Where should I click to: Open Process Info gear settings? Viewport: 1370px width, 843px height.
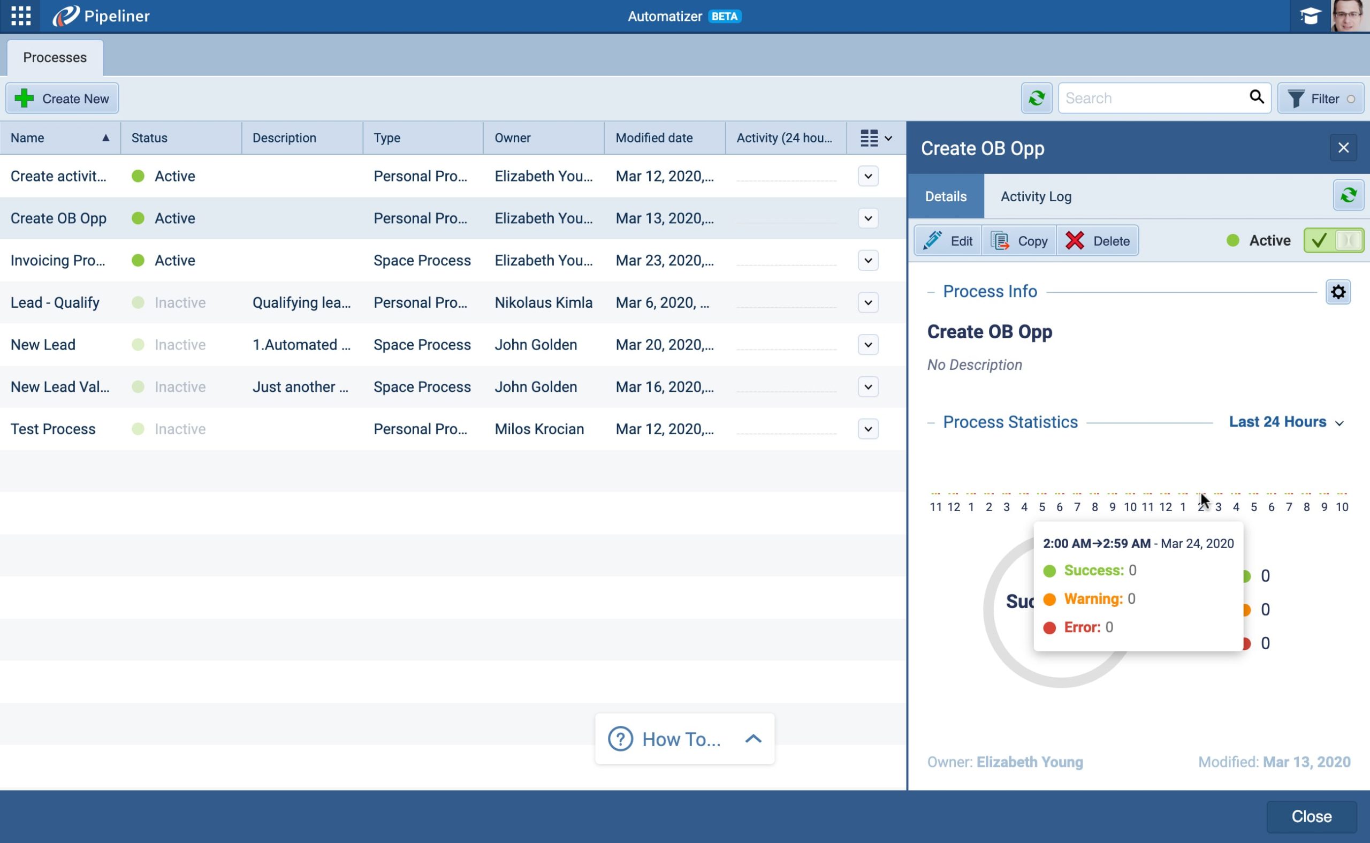(1338, 292)
